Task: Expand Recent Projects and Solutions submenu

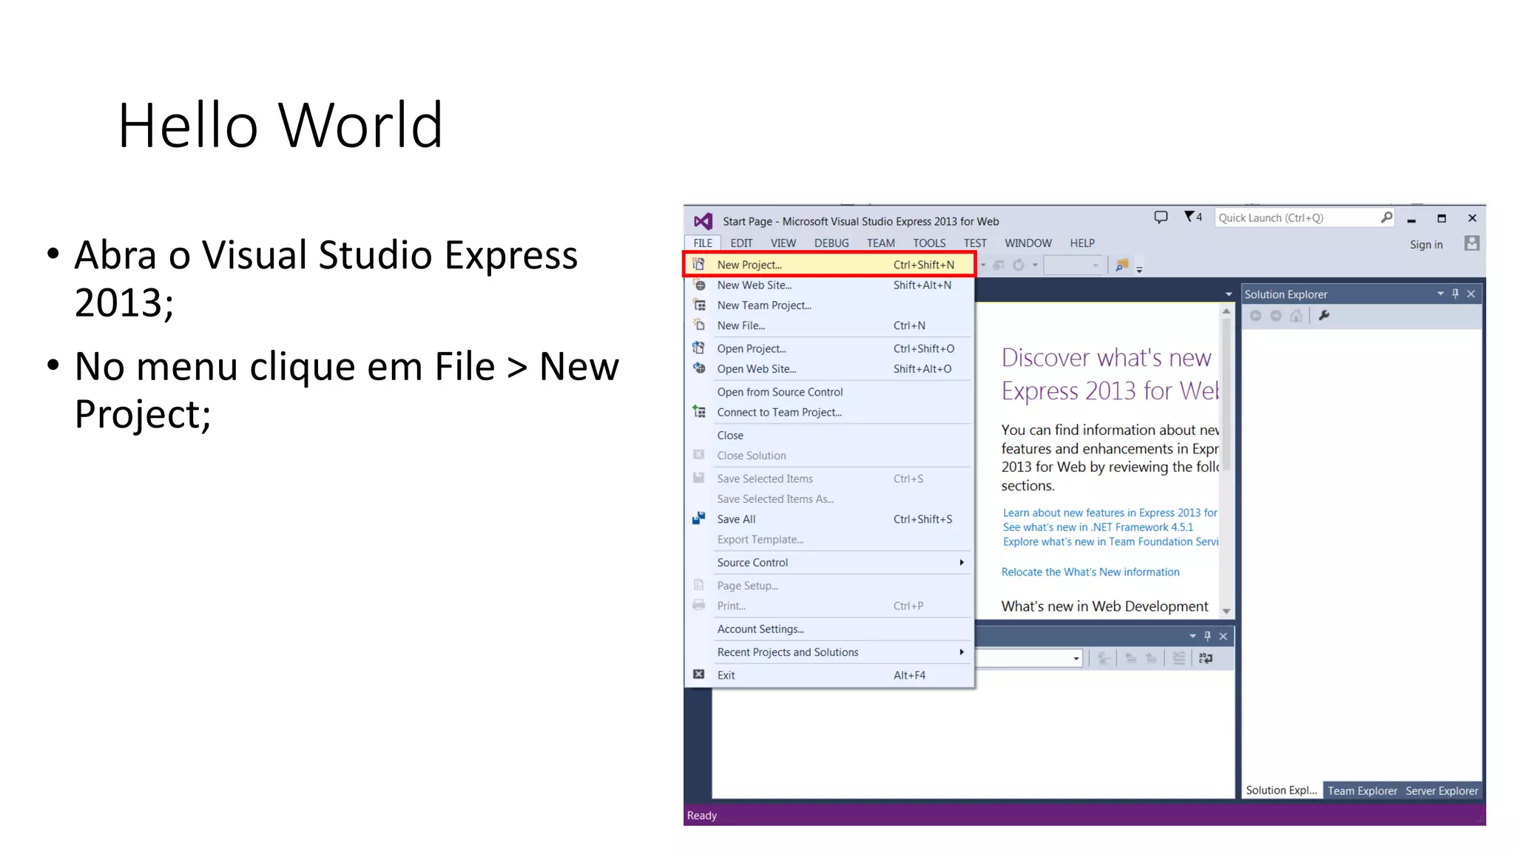Action: click(x=962, y=652)
